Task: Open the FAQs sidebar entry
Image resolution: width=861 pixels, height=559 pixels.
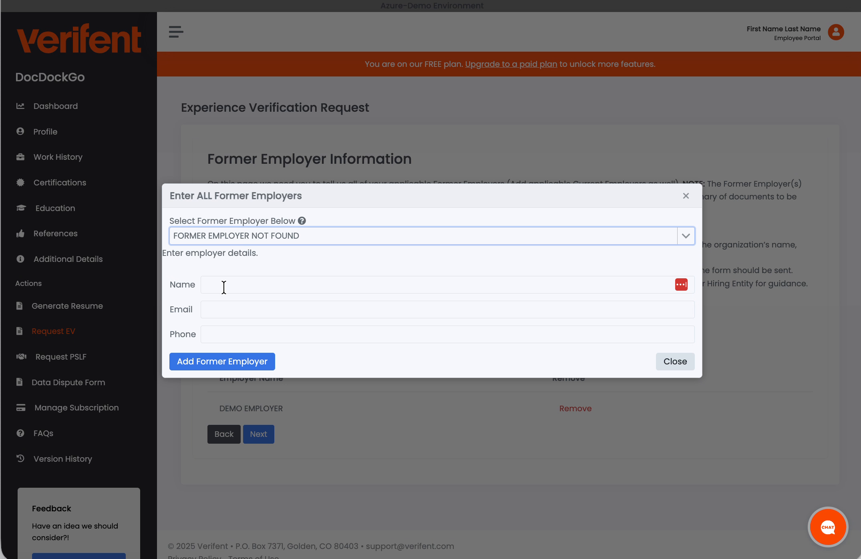Action: click(43, 433)
